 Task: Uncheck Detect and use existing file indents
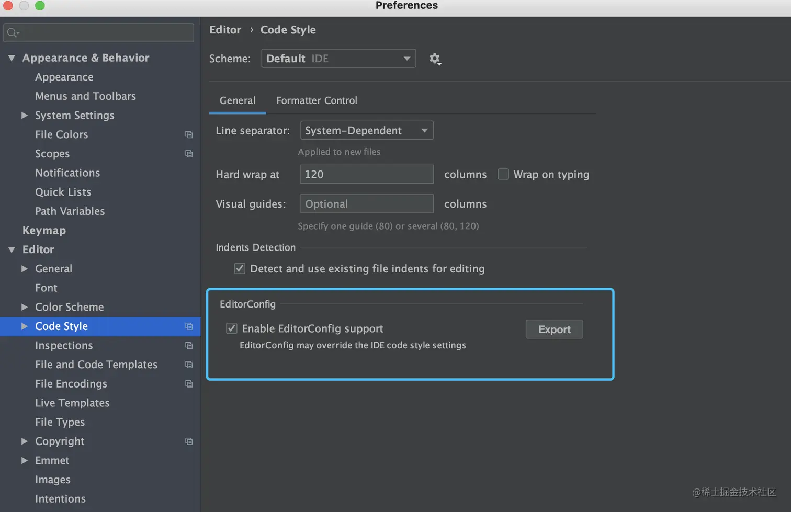coord(240,268)
